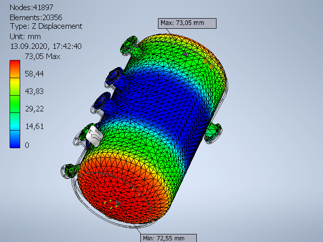Click the blue band of the color legend
Screen dimensions: 323x242
(15, 139)
